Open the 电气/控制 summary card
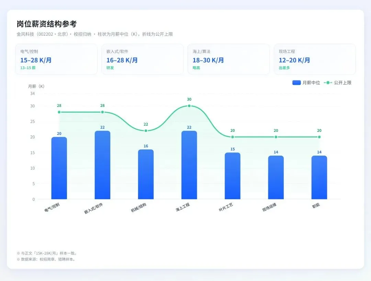 56,59
